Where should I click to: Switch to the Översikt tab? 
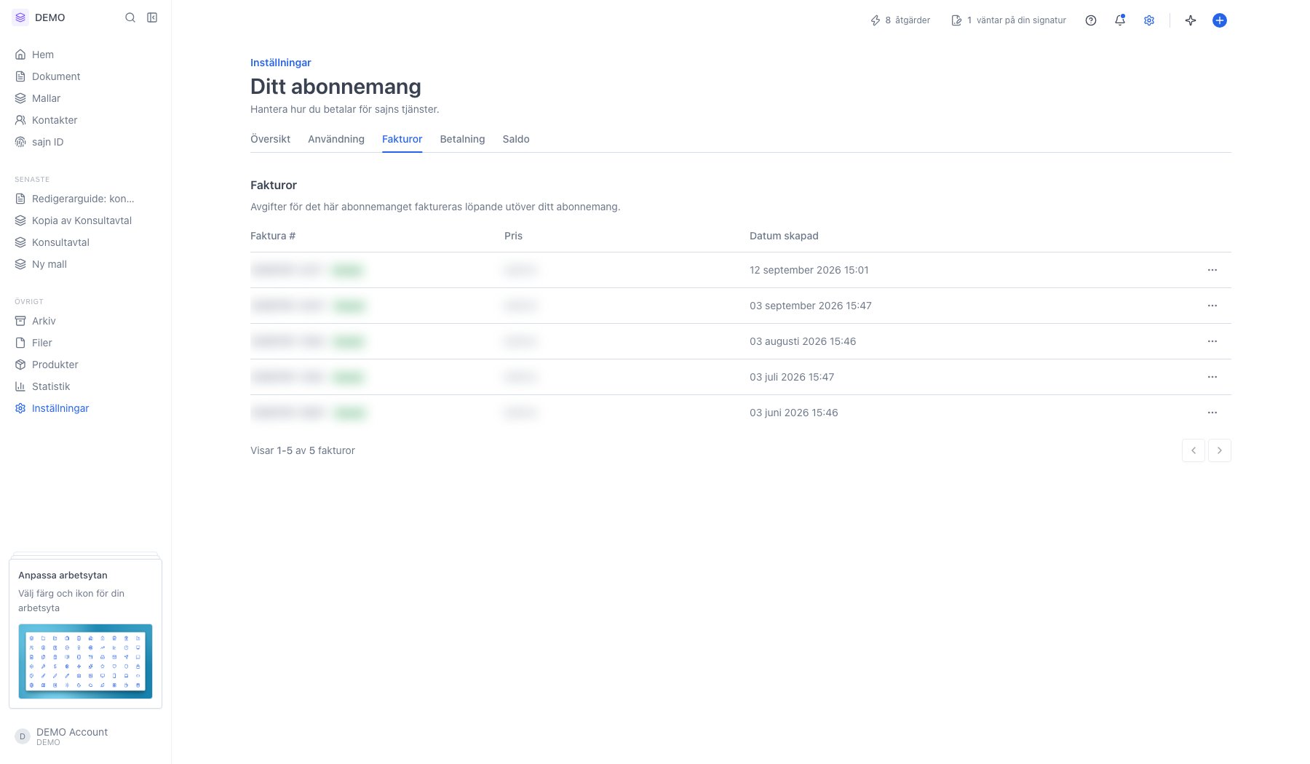270,139
